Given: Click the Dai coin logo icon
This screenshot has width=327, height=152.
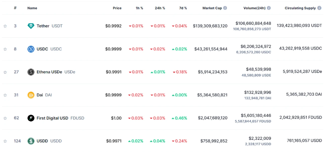Looking at the screenshot, I should 31,95.
